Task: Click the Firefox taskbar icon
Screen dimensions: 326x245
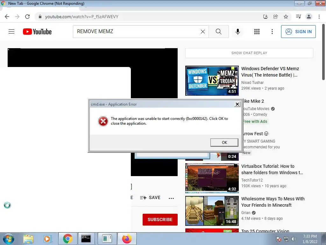Action: click(x=127, y=239)
